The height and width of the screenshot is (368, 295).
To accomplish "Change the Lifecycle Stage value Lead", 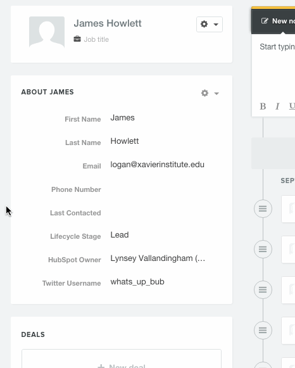I will pyautogui.click(x=120, y=235).
